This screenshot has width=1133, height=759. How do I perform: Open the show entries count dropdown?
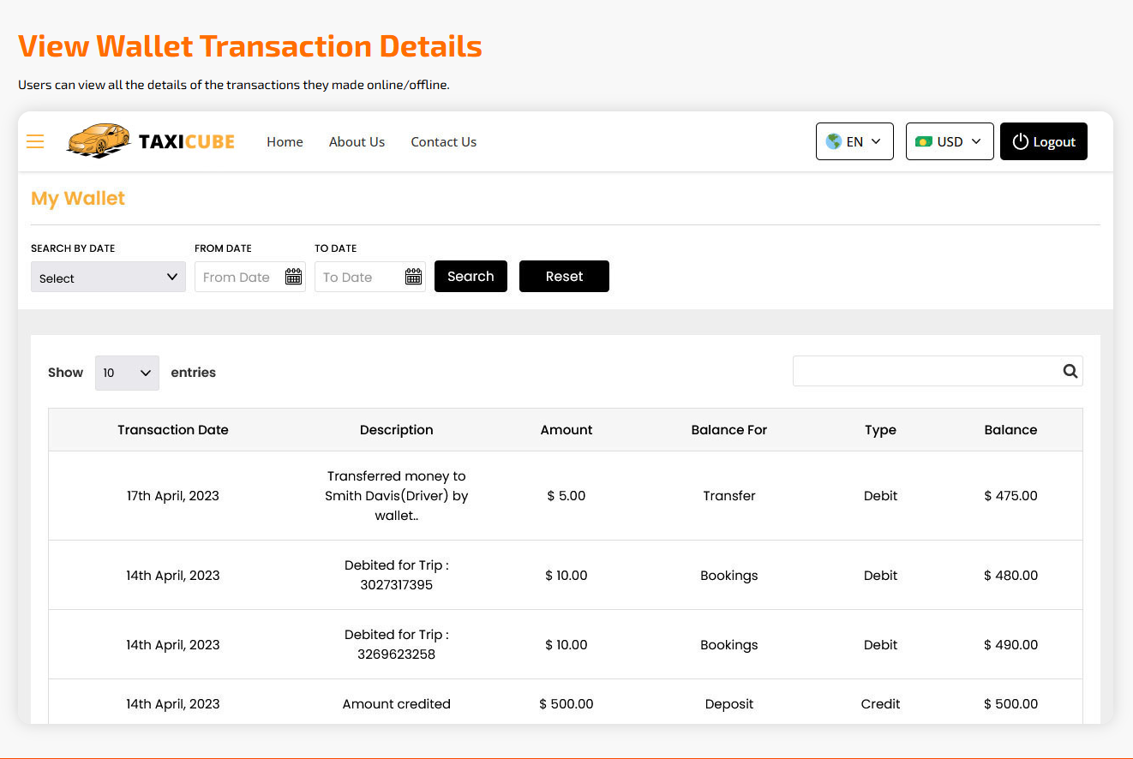[127, 373]
